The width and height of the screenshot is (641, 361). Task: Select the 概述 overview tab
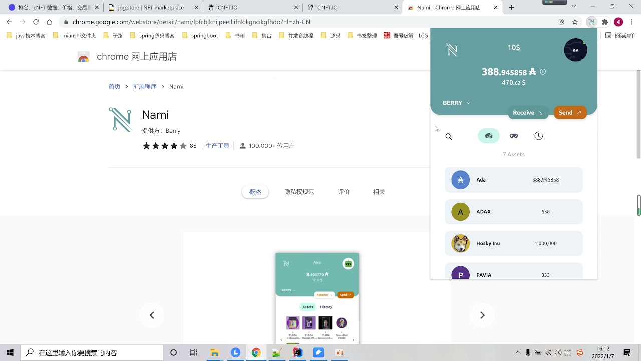tap(255, 192)
